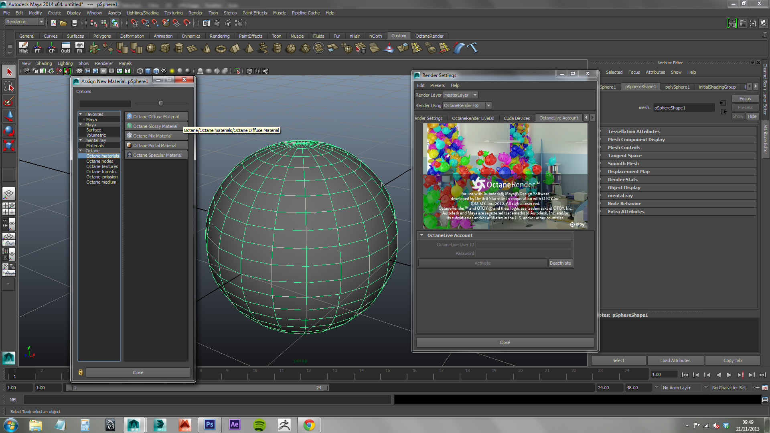Select the Move tool in the toolbox
770x433 pixels.
click(9, 116)
